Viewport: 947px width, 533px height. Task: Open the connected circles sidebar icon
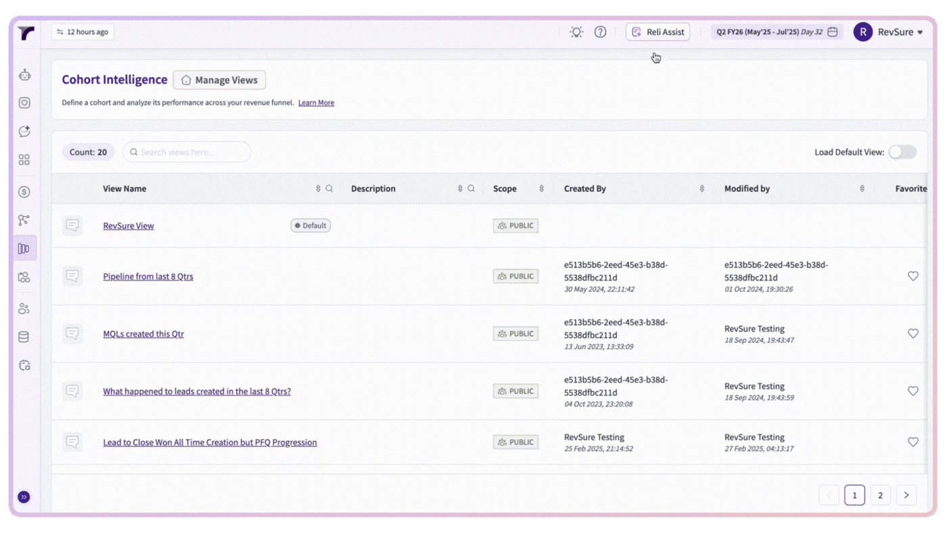tap(24, 277)
